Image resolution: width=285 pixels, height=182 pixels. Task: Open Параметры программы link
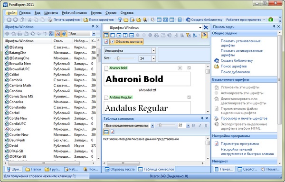[x=240, y=144]
